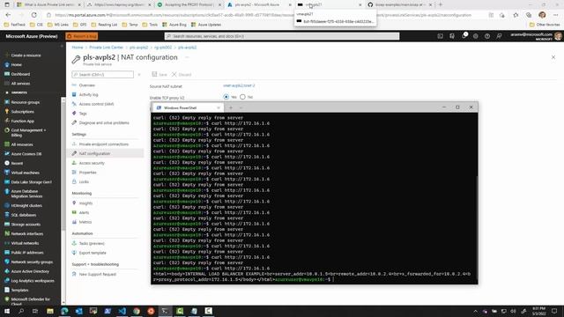The height and width of the screenshot is (317, 564).
Task: Open Windows Start menu
Action: (7, 311)
